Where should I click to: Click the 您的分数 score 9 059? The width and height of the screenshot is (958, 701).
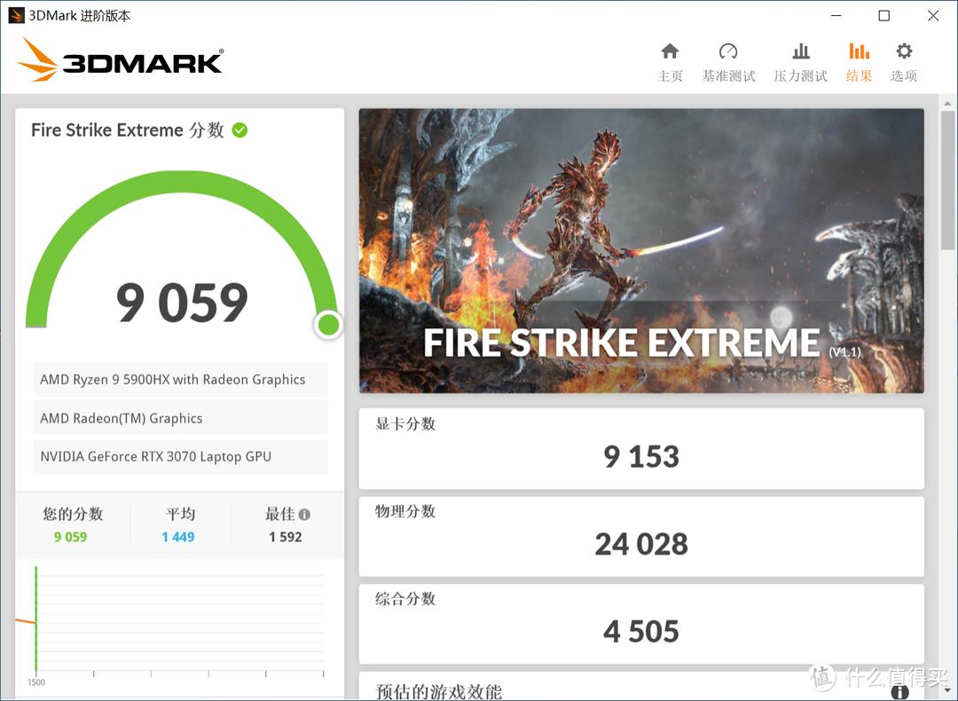pos(71,536)
